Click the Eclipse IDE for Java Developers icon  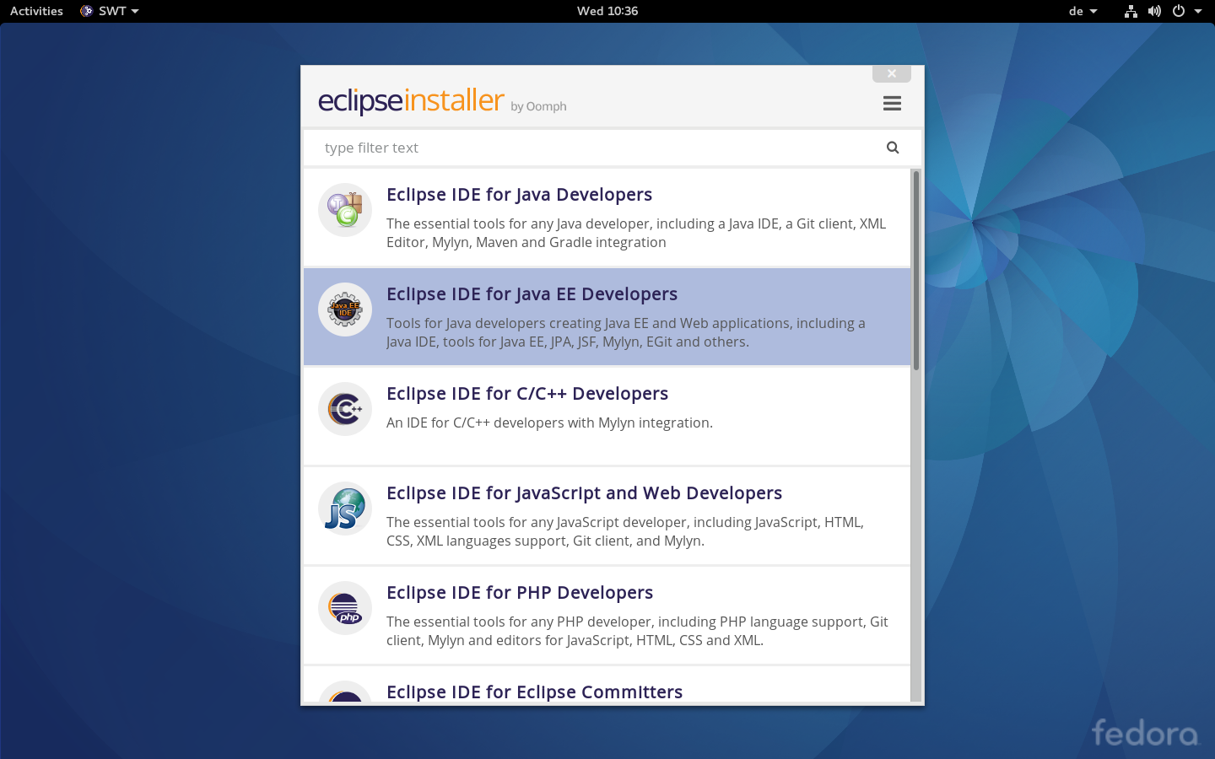(x=344, y=210)
